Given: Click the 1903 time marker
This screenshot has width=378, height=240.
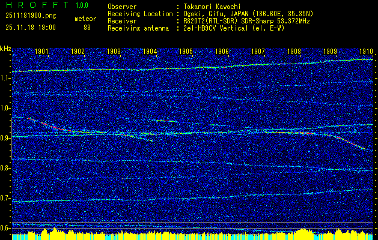Looking at the screenshot, I should click(114, 52).
